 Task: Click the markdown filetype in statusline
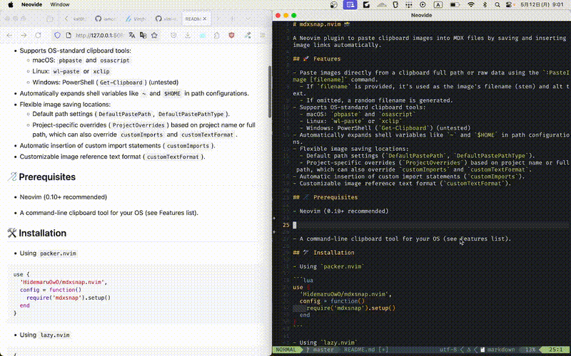point(501,350)
